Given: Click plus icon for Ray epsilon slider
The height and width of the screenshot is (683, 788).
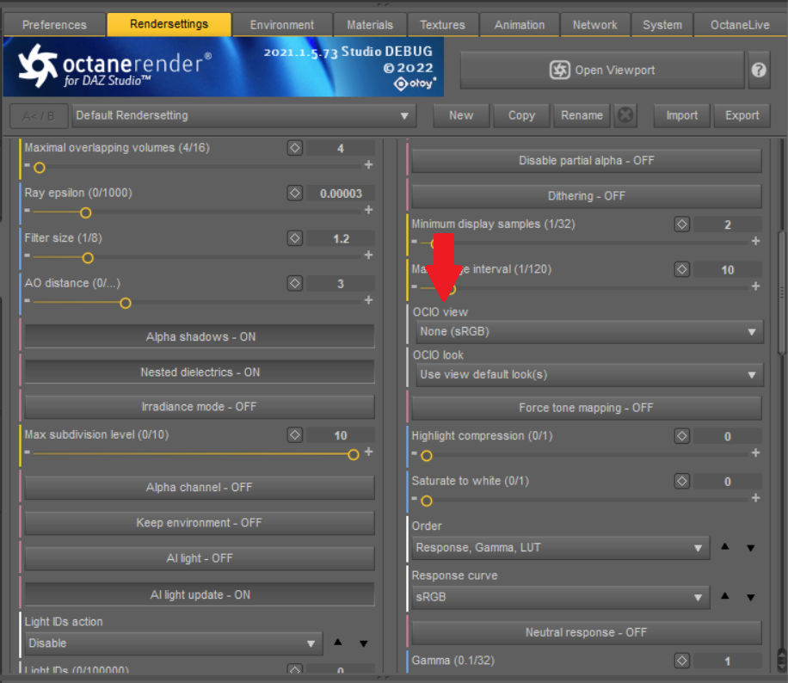Looking at the screenshot, I should coord(368,210).
